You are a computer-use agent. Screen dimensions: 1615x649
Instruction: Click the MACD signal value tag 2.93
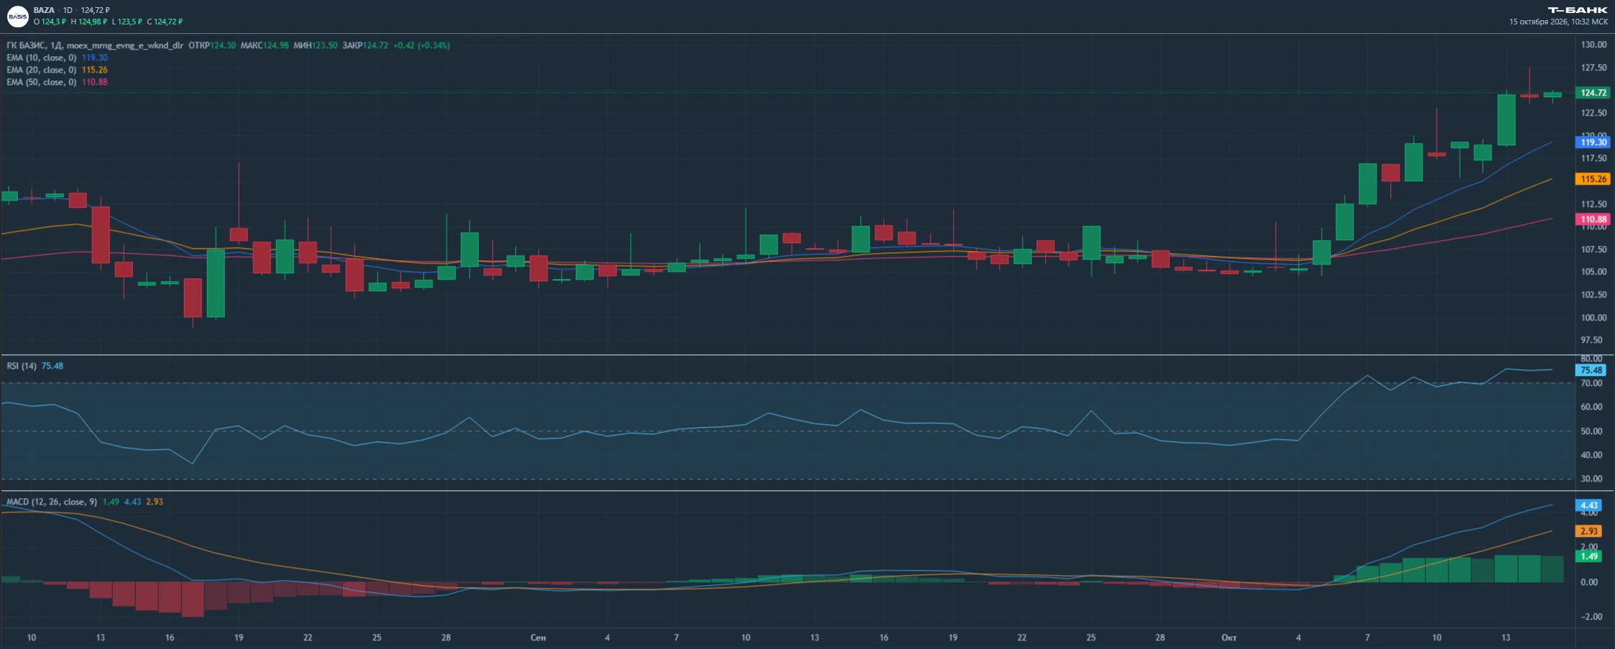point(1588,531)
